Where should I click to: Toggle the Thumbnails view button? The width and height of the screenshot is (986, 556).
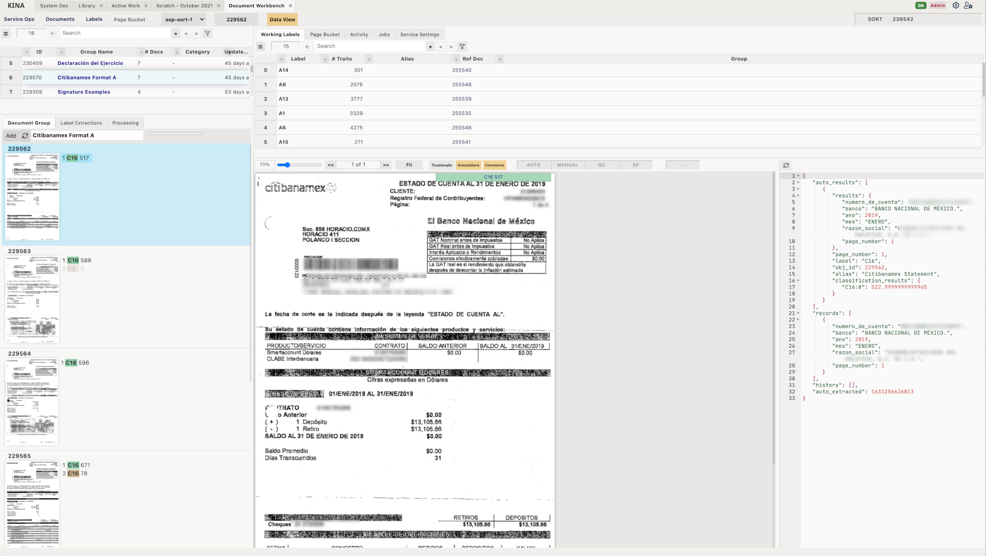[442, 165]
